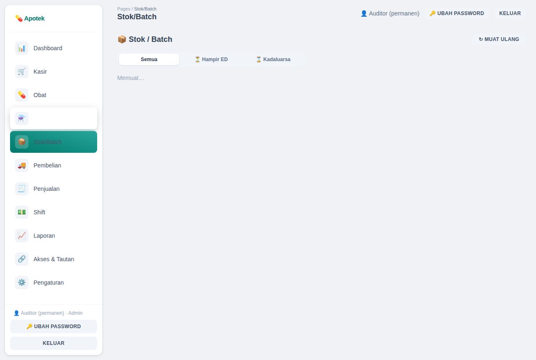This screenshot has width=536, height=360.
Task: Open Kasir via shopping cart icon
Action: click(x=22, y=72)
